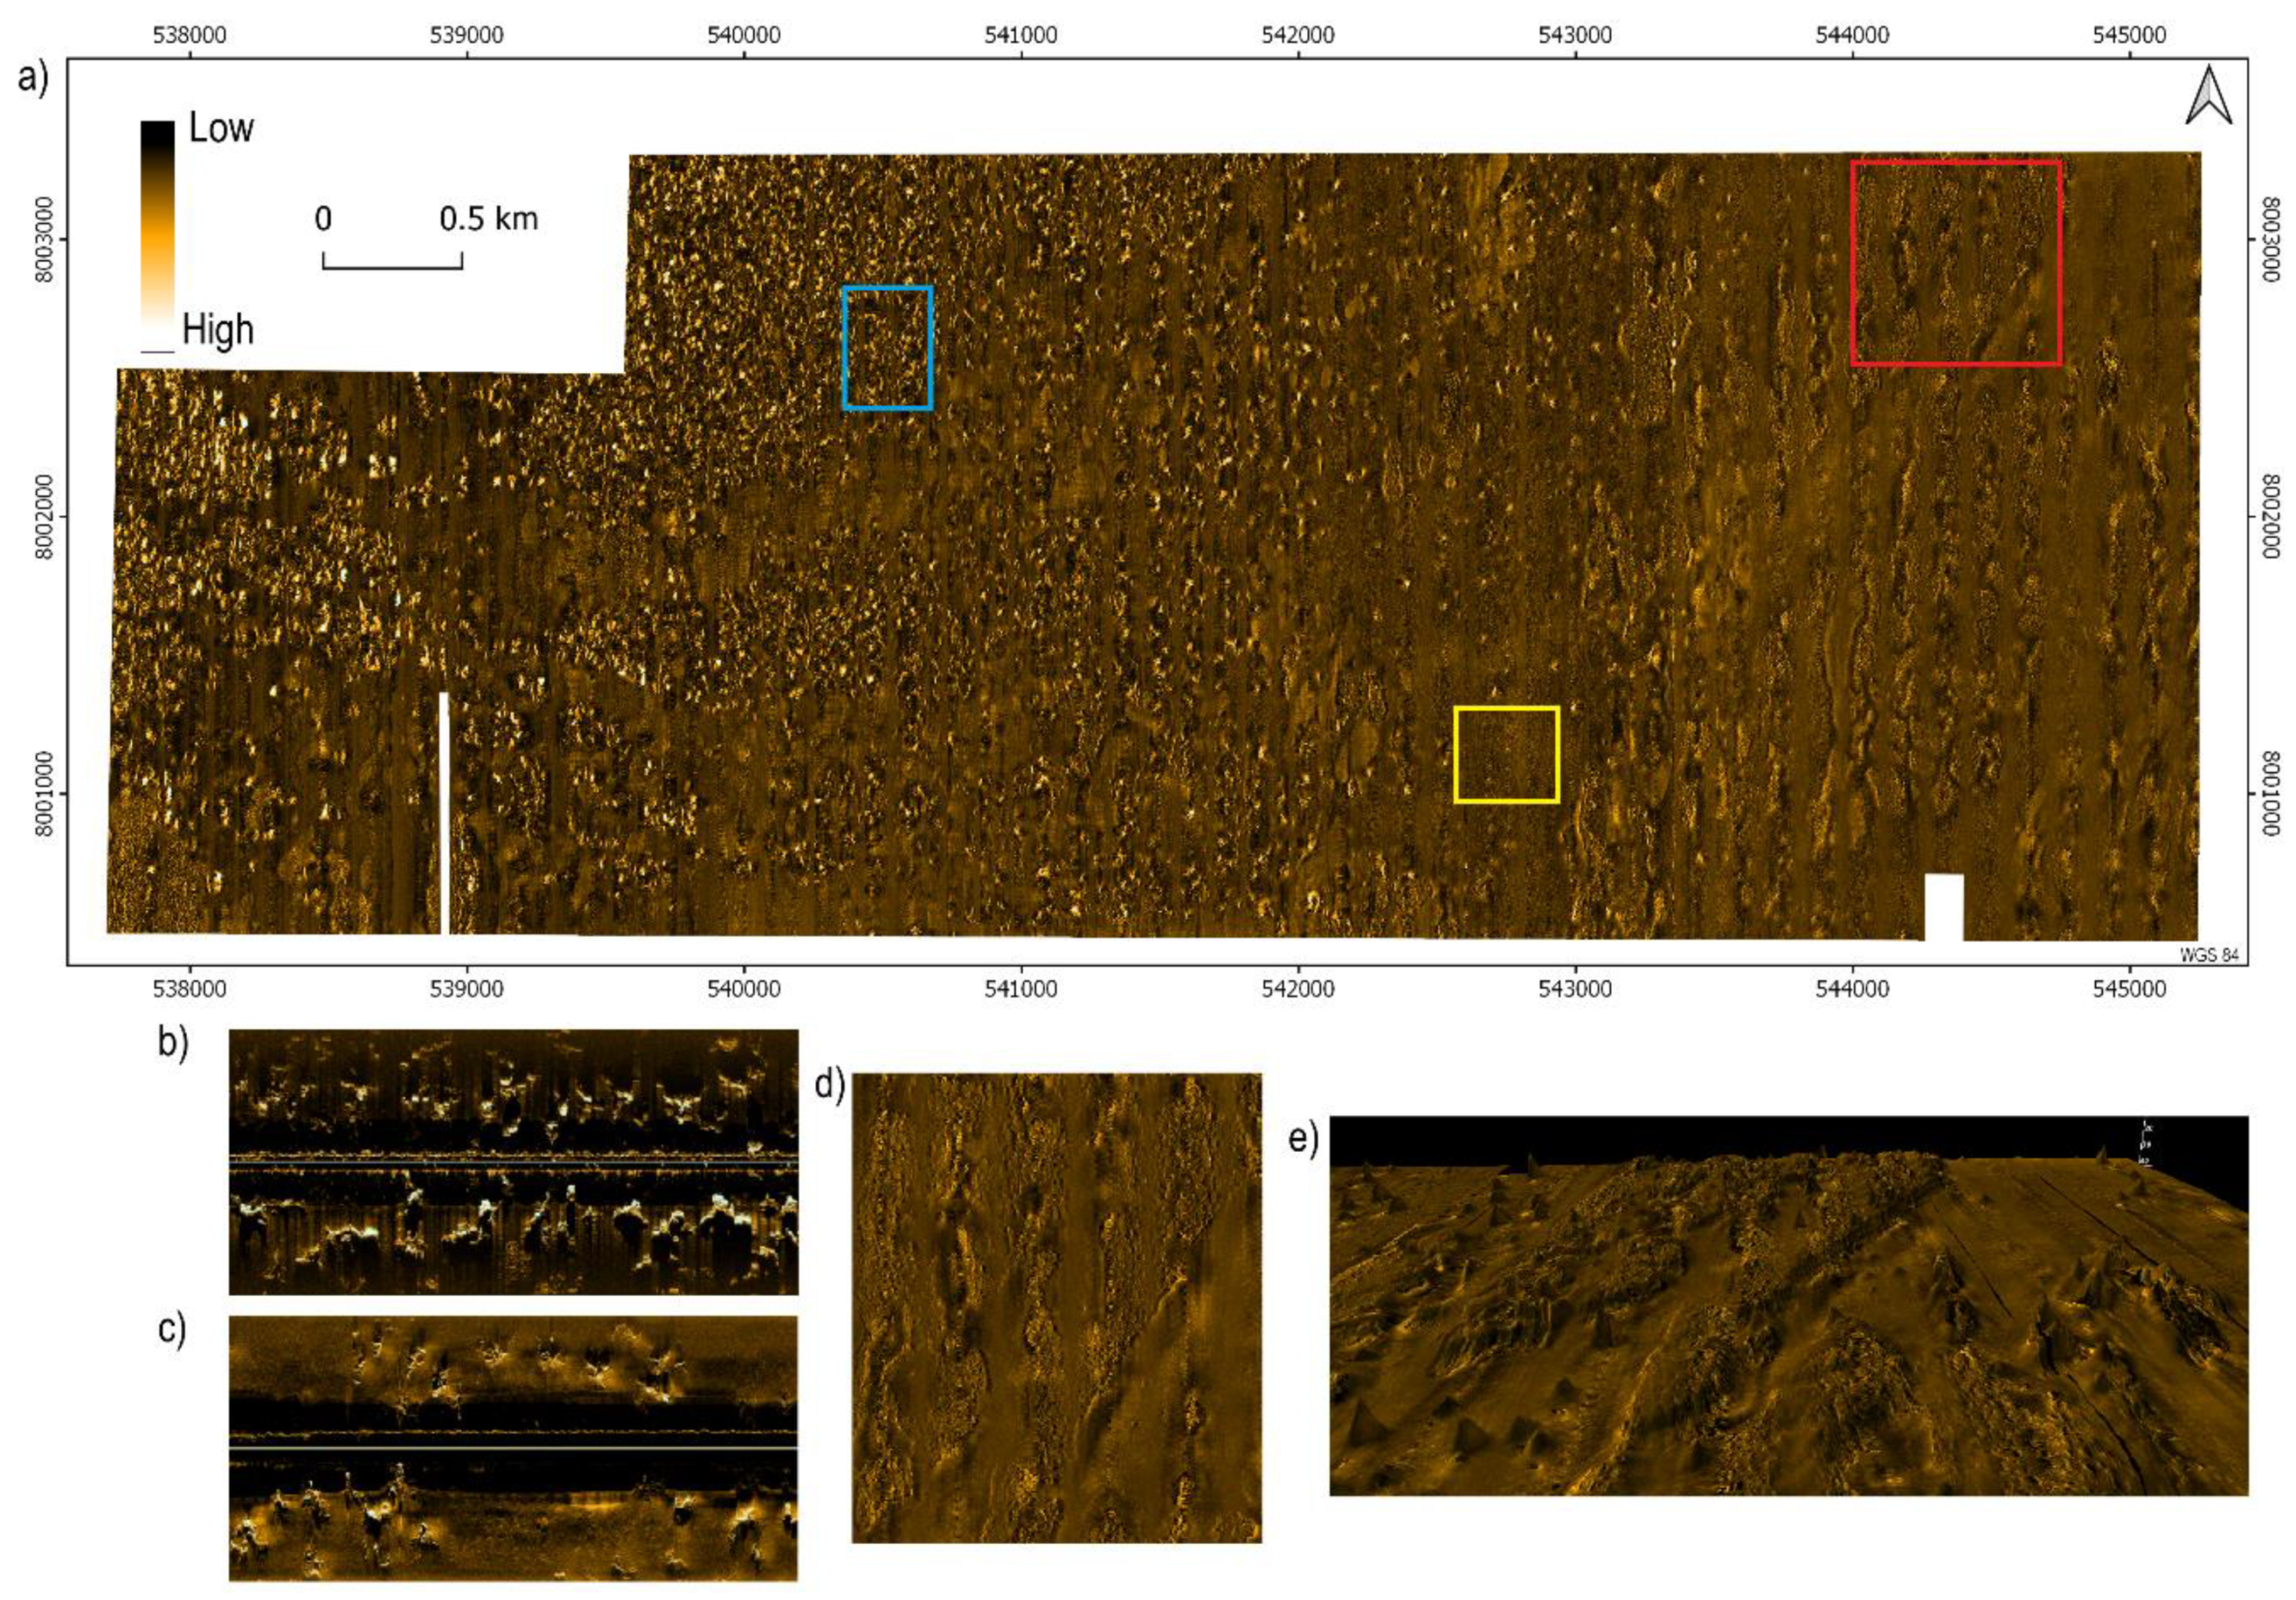The height and width of the screenshot is (1600, 2296).
Task: Click the left axis label 8002000
Action: pos(43,517)
